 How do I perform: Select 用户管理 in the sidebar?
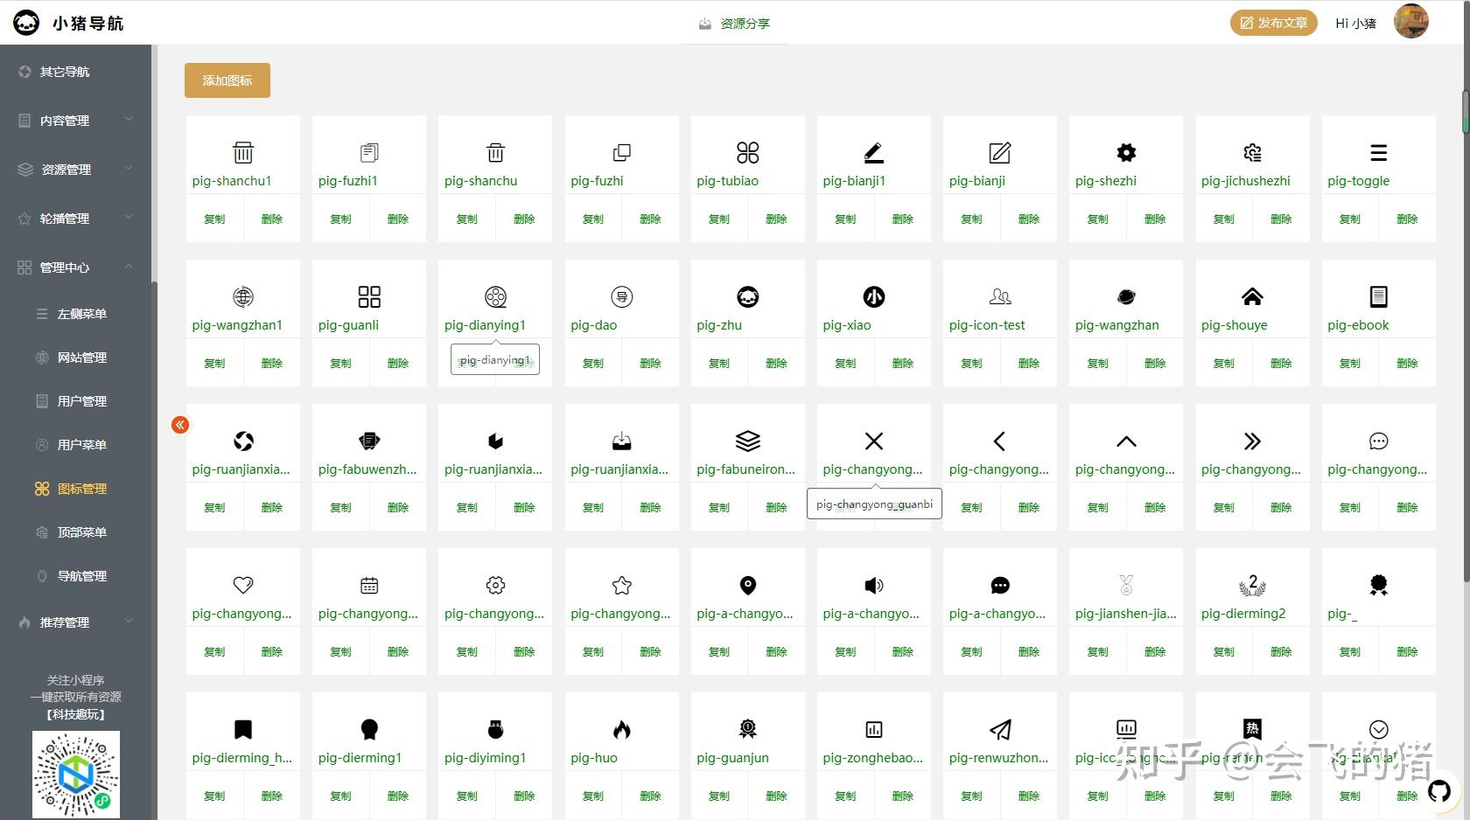(x=75, y=401)
